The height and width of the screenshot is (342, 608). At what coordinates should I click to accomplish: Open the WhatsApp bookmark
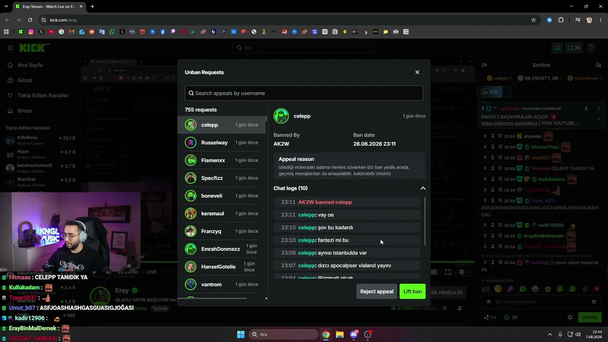pyautogui.click(x=112, y=32)
